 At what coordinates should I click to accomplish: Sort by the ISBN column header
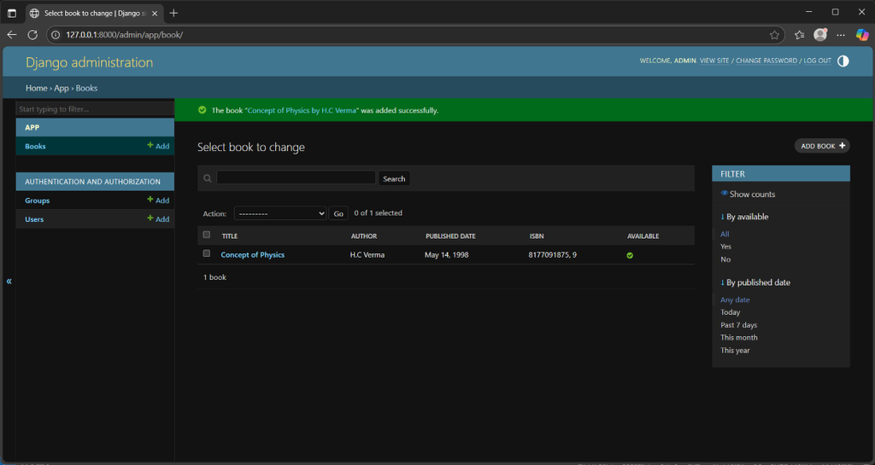pos(537,236)
